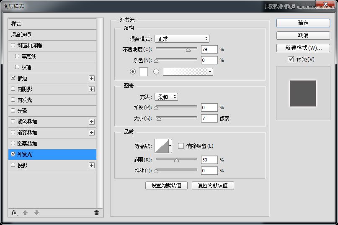Uncheck the 外发光 checkbox
The image size is (338, 225).
(x=13, y=154)
